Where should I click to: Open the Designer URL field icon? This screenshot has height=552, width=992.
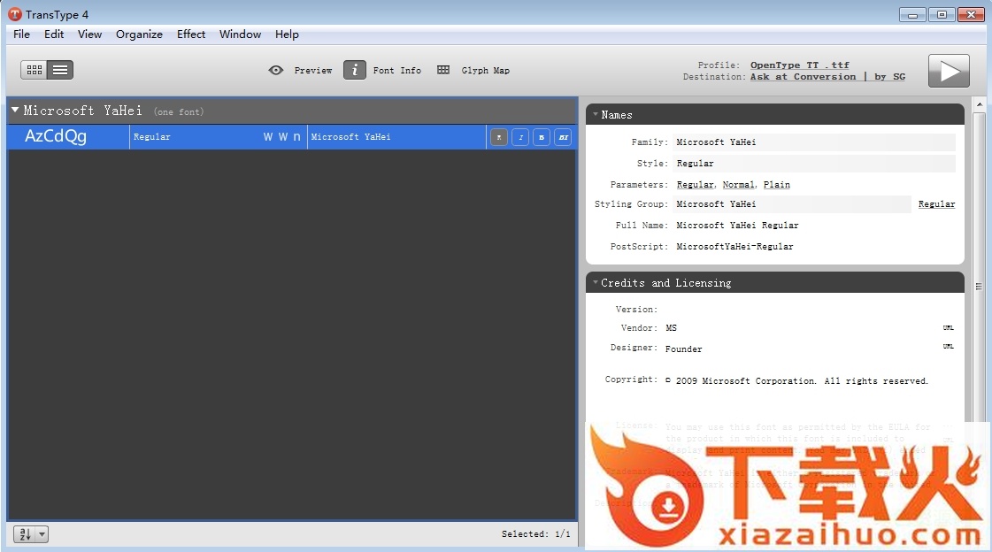click(948, 347)
